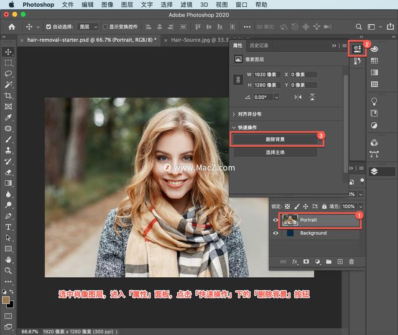Flip horizontal using the Properties panel icon
The image size is (398, 335).
298,97
